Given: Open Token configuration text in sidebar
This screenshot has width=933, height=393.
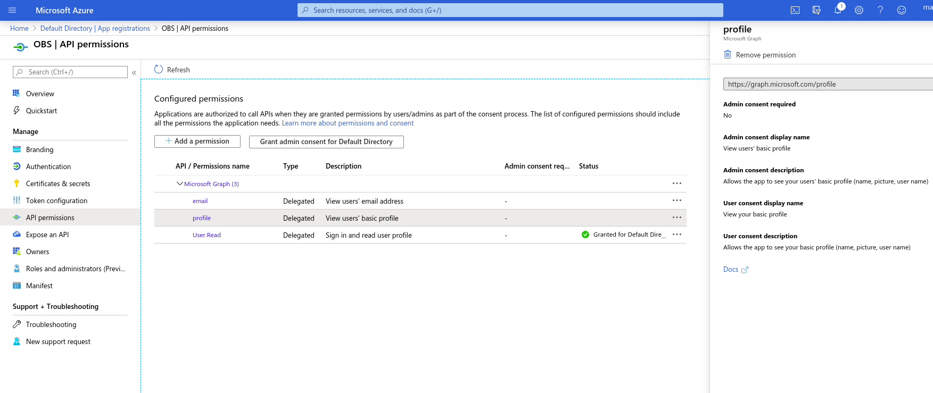Looking at the screenshot, I should (x=56, y=200).
